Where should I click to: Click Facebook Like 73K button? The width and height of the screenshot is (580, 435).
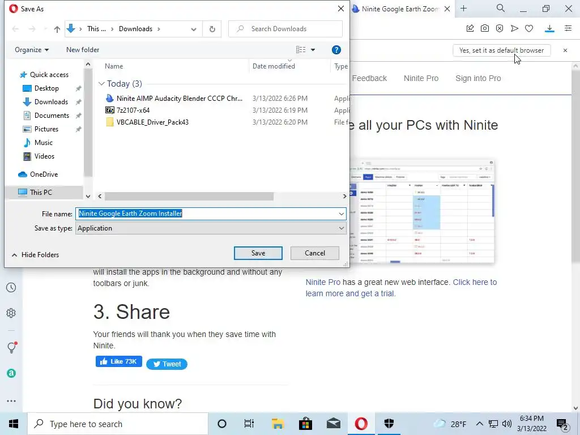[119, 361]
